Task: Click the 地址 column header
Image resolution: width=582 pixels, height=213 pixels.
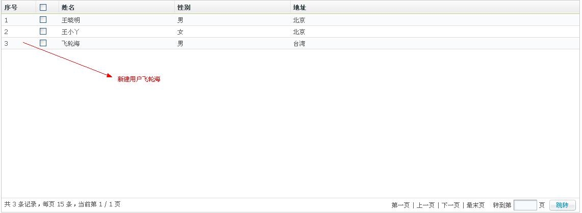Action: (299, 8)
